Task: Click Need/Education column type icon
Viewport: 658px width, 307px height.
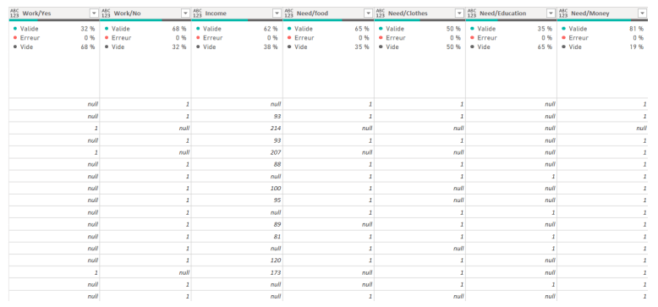Action: pyautogui.click(x=471, y=14)
